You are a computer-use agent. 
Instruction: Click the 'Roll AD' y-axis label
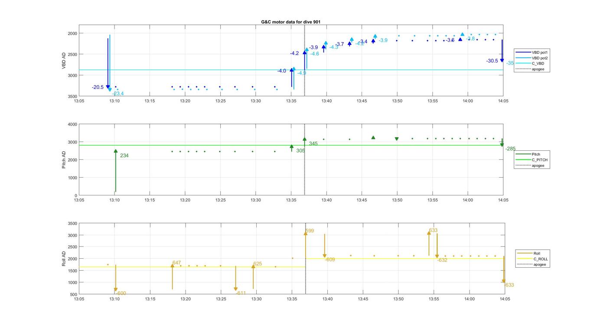coord(64,259)
